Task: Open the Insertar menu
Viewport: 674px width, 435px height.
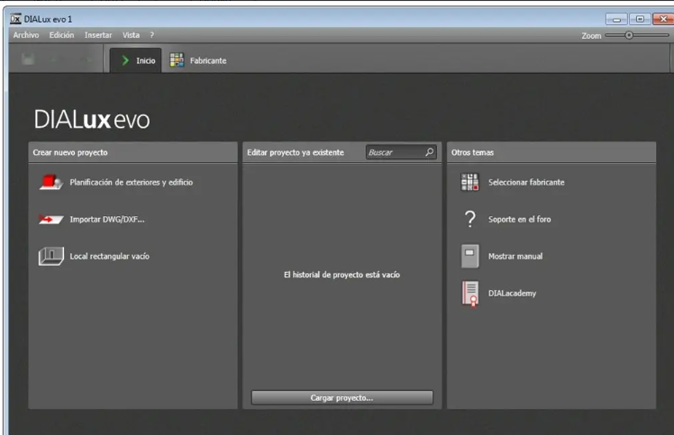Action: pyautogui.click(x=98, y=35)
